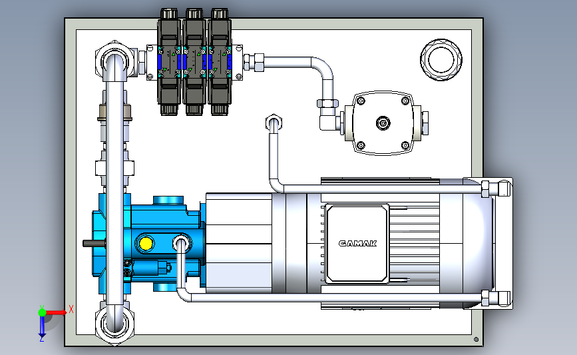Select the rightmost solenoid valve body
This screenshot has width=577, height=355.
[x=220, y=62]
